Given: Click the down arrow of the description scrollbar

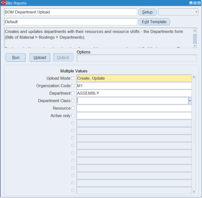Looking at the screenshot, I should pos(195,46).
